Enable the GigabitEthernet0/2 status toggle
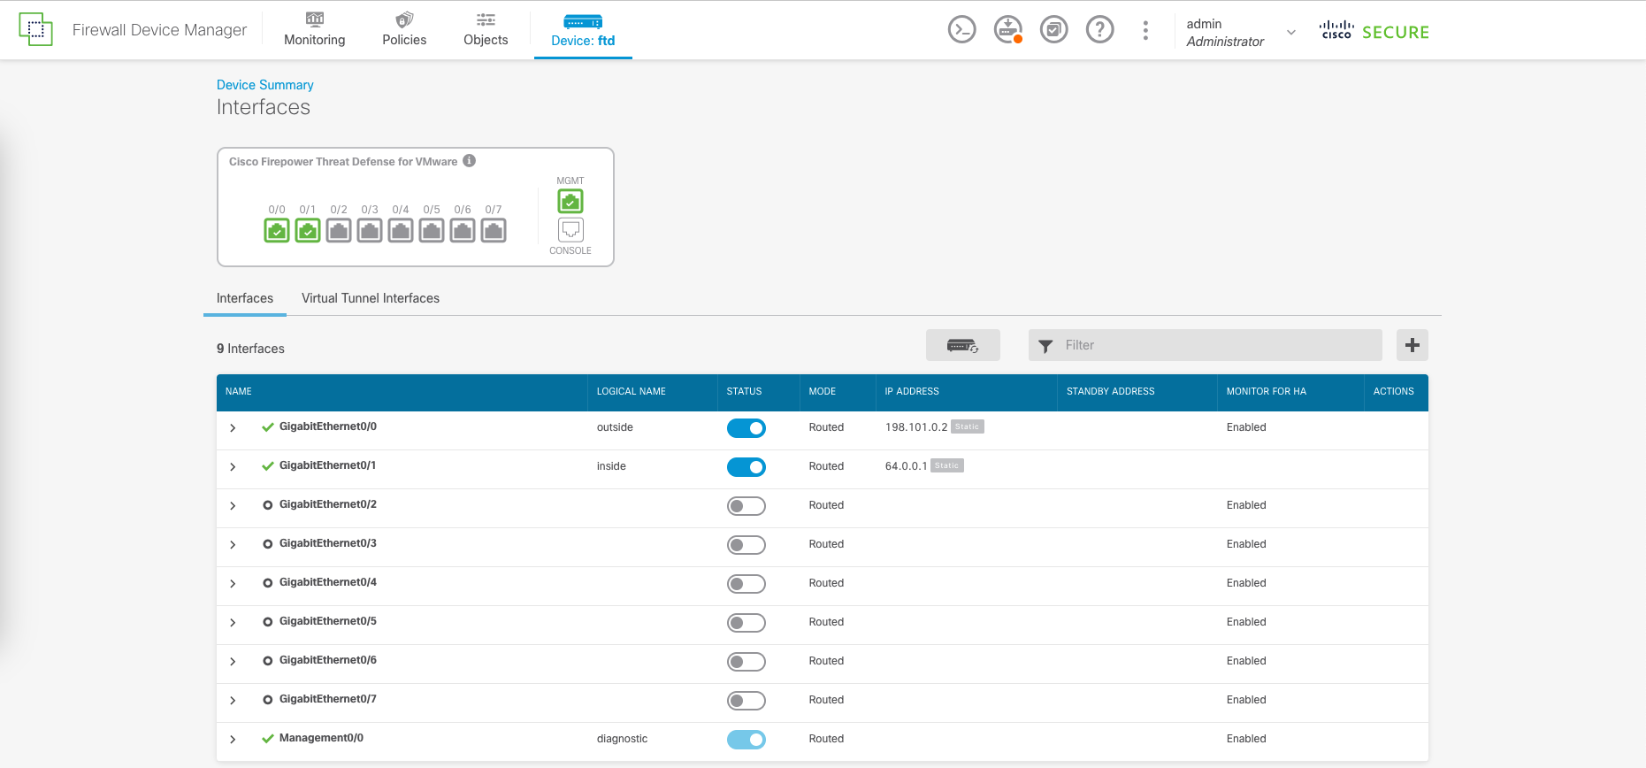Screen dimensions: 1646x768 (746, 506)
